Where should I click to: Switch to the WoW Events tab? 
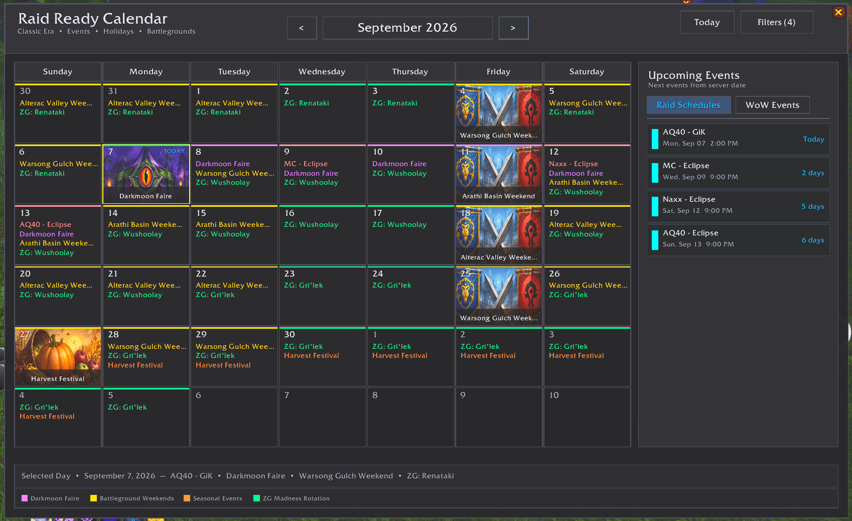pos(772,105)
